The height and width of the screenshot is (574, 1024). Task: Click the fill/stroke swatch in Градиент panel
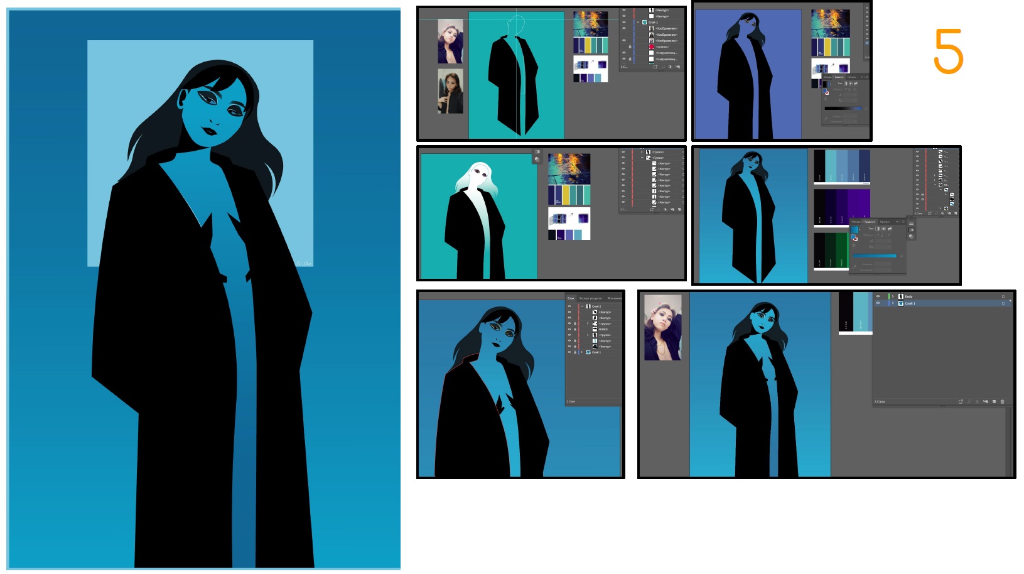[x=854, y=237]
